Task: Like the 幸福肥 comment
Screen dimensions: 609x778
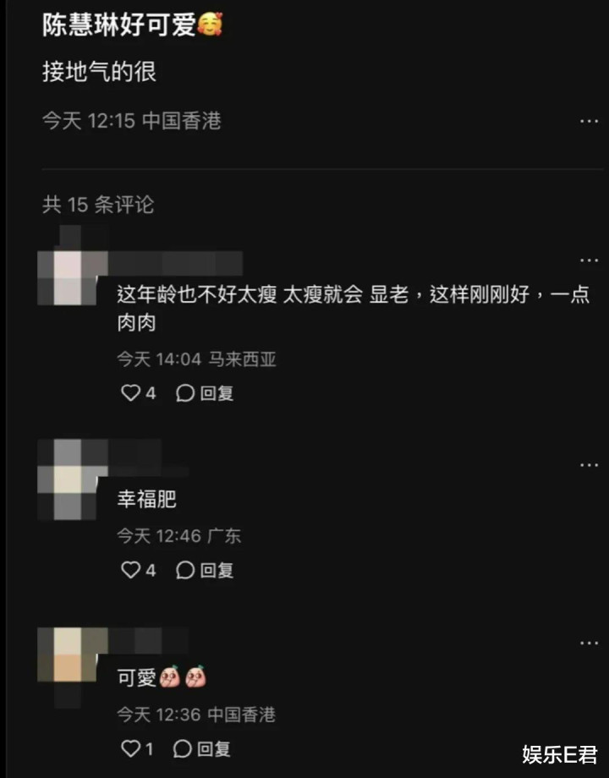Action: 130,570
